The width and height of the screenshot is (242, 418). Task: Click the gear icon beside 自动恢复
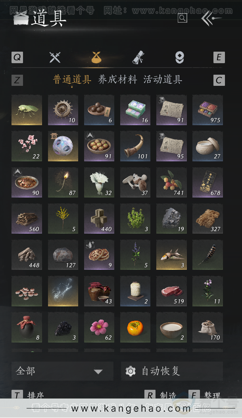(131, 371)
